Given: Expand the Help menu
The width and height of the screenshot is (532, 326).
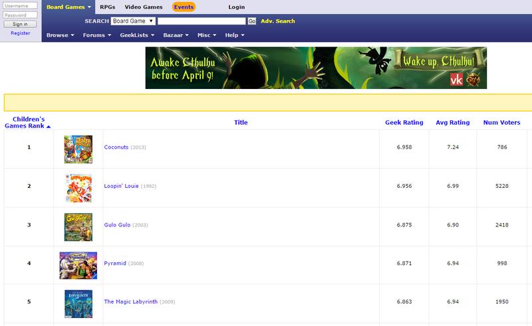Looking at the screenshot, I should (235, 35).
